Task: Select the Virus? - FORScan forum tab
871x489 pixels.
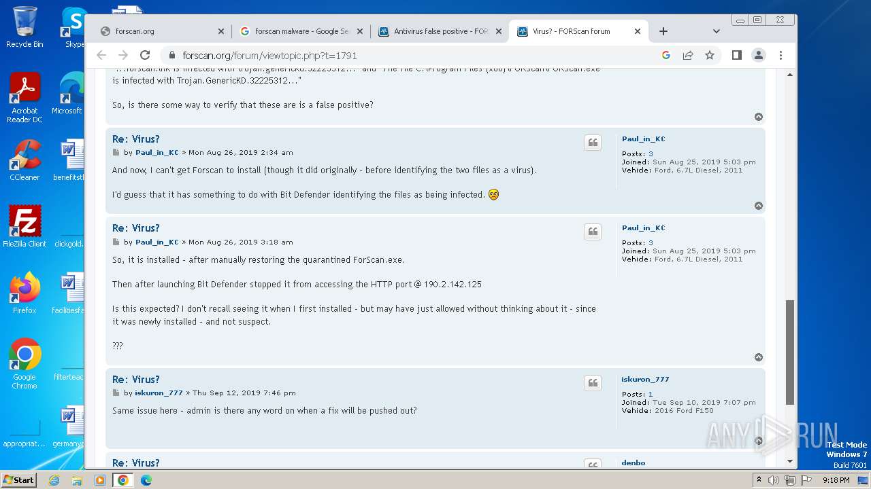Action: [x=579, y=31]
